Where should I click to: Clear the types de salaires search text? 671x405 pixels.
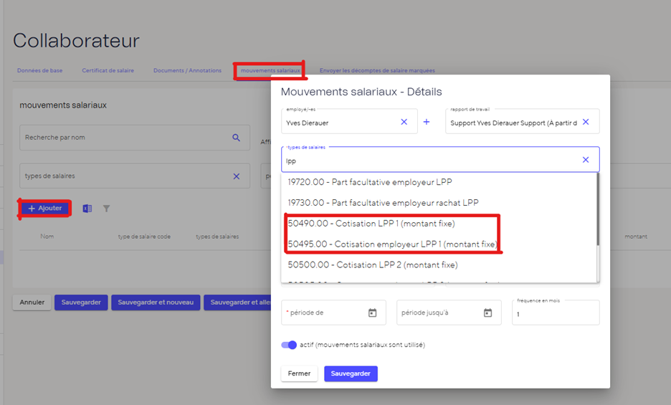click(586, 161)
